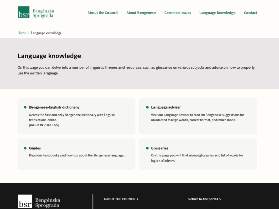Open About the Council menu
The image size is (279, 209).
pos(102,13)
